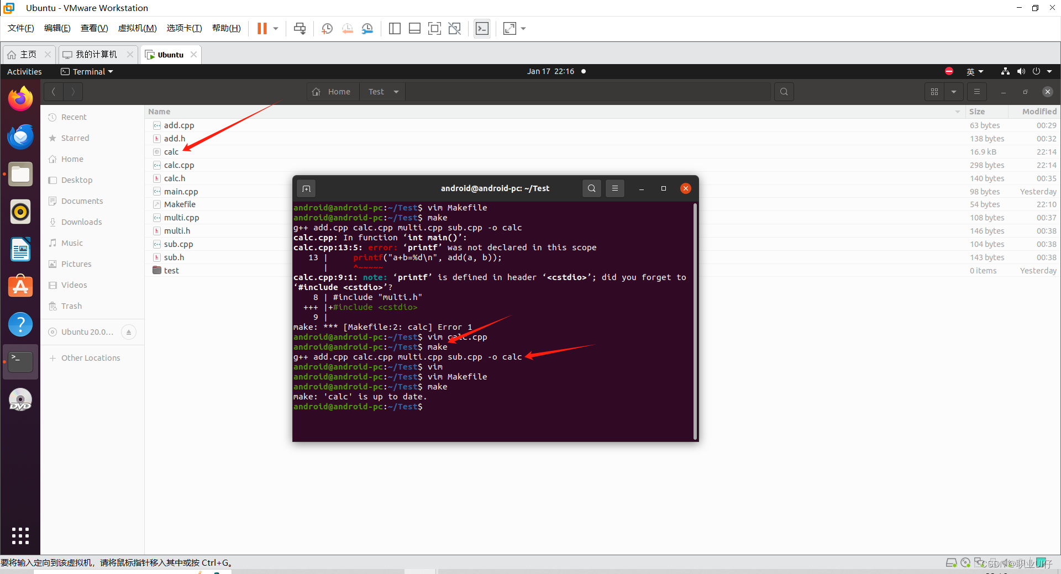This screenshot has height=574, width=1061.
Task: Launch Thunderbird mail from the dock
Action: pos(20,136)
